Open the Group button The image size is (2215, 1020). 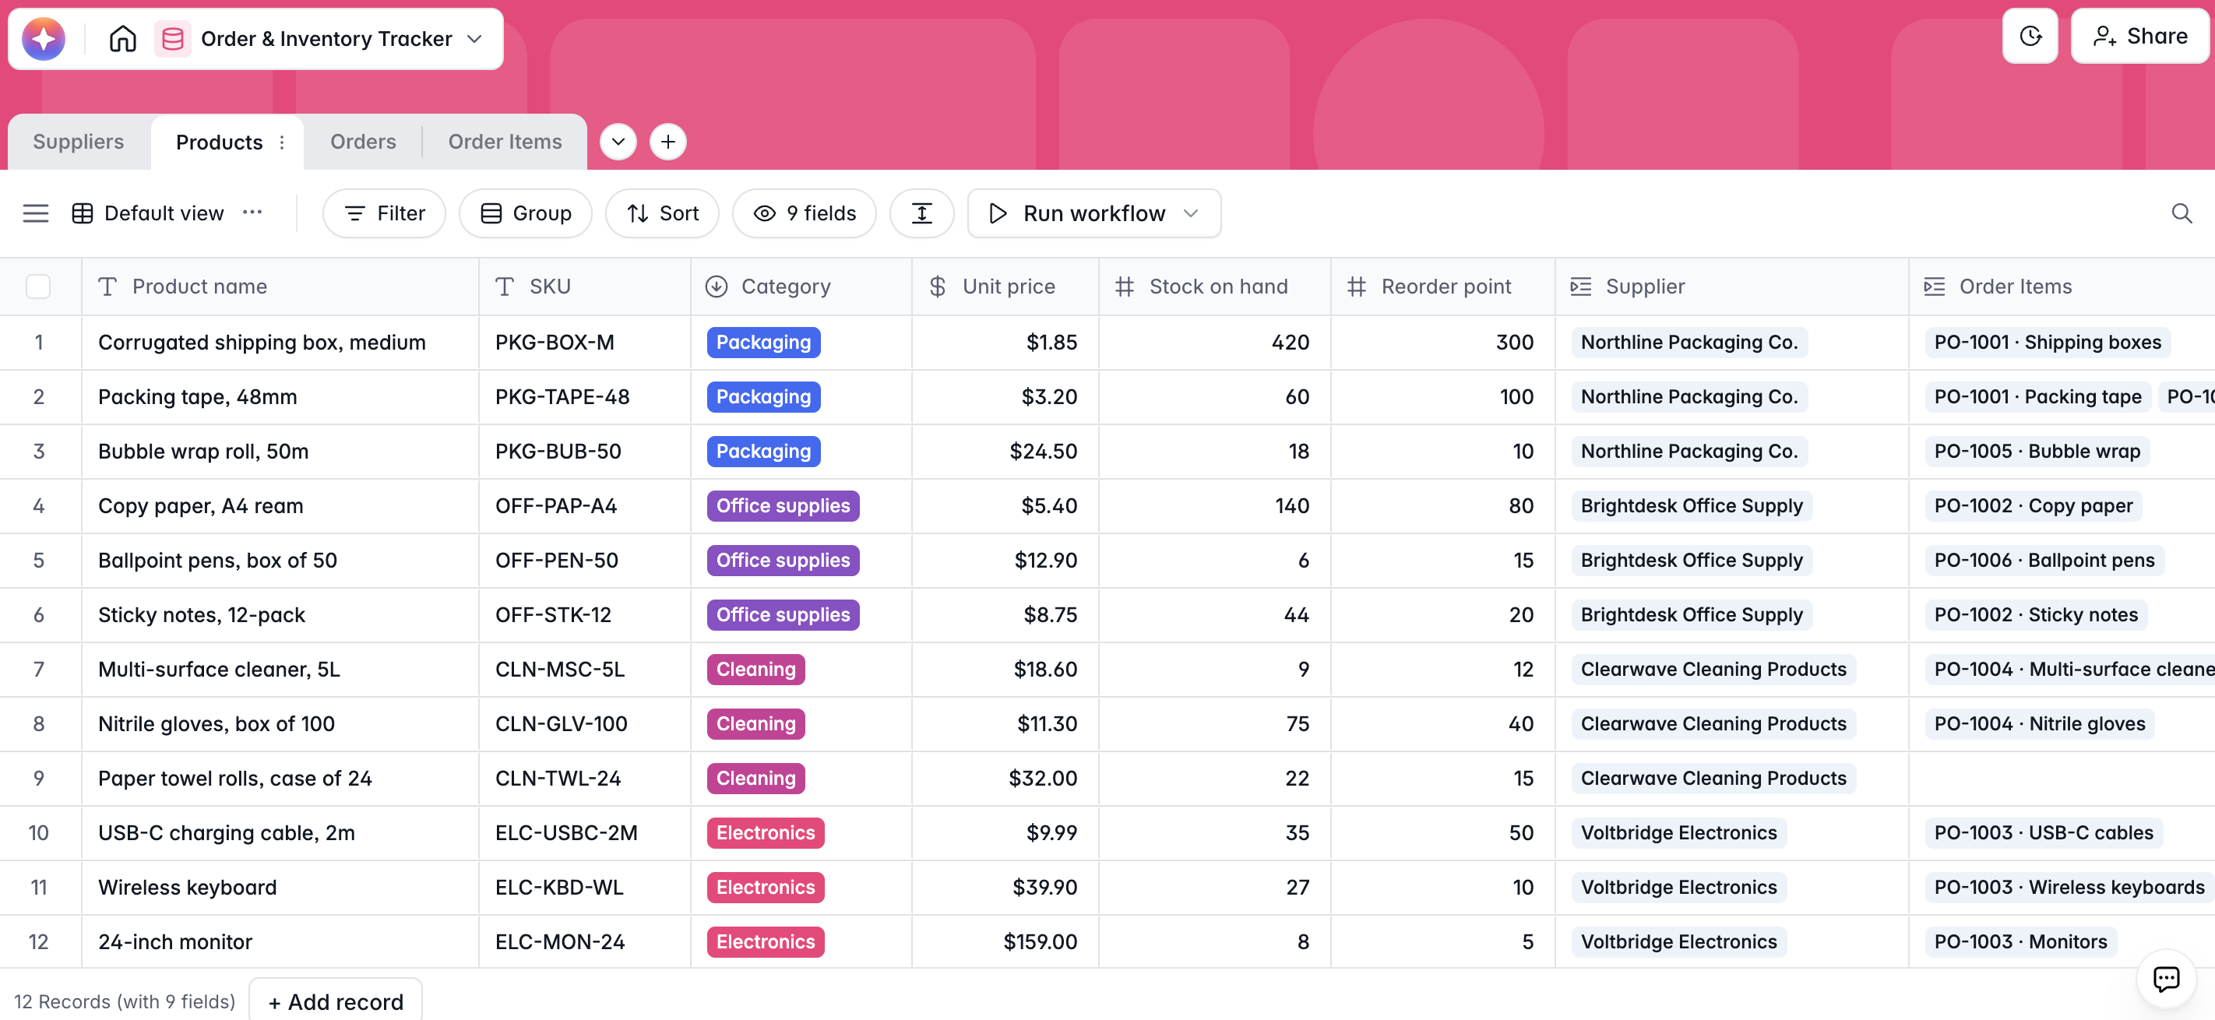526,213
